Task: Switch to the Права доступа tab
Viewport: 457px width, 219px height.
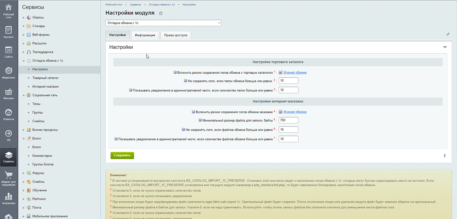Action: pos(176,35)
